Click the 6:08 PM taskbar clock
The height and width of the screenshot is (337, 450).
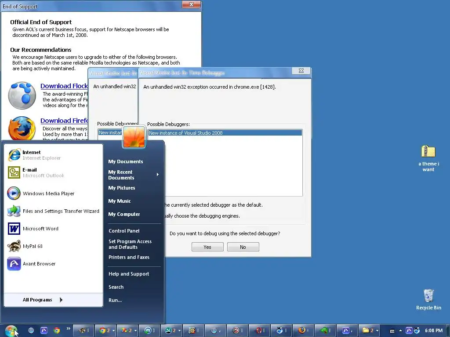click(434, 331)
